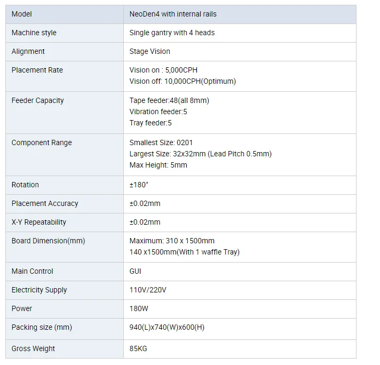Viewport: 380px width, 365px height.
Task: Click the Vision on 5,000CPH line
Action: (163, 70)
